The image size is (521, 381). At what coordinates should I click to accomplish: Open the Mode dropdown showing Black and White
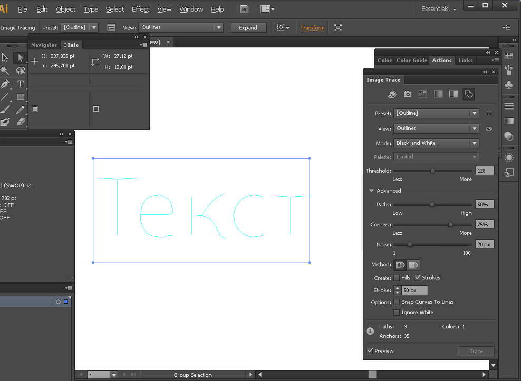coord(436,143)
